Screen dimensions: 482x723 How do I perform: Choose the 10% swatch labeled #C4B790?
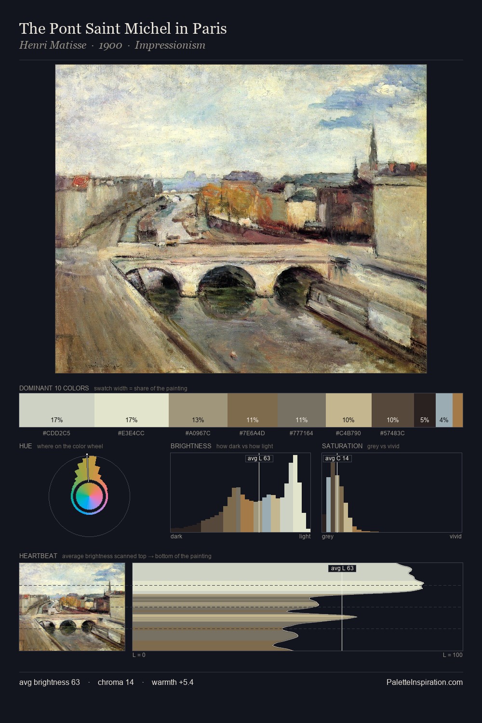pos(348,410)
